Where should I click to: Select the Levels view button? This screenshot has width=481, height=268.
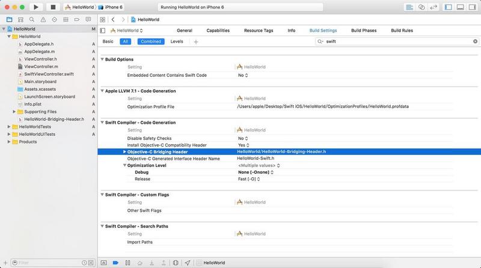tap(177, 41)
